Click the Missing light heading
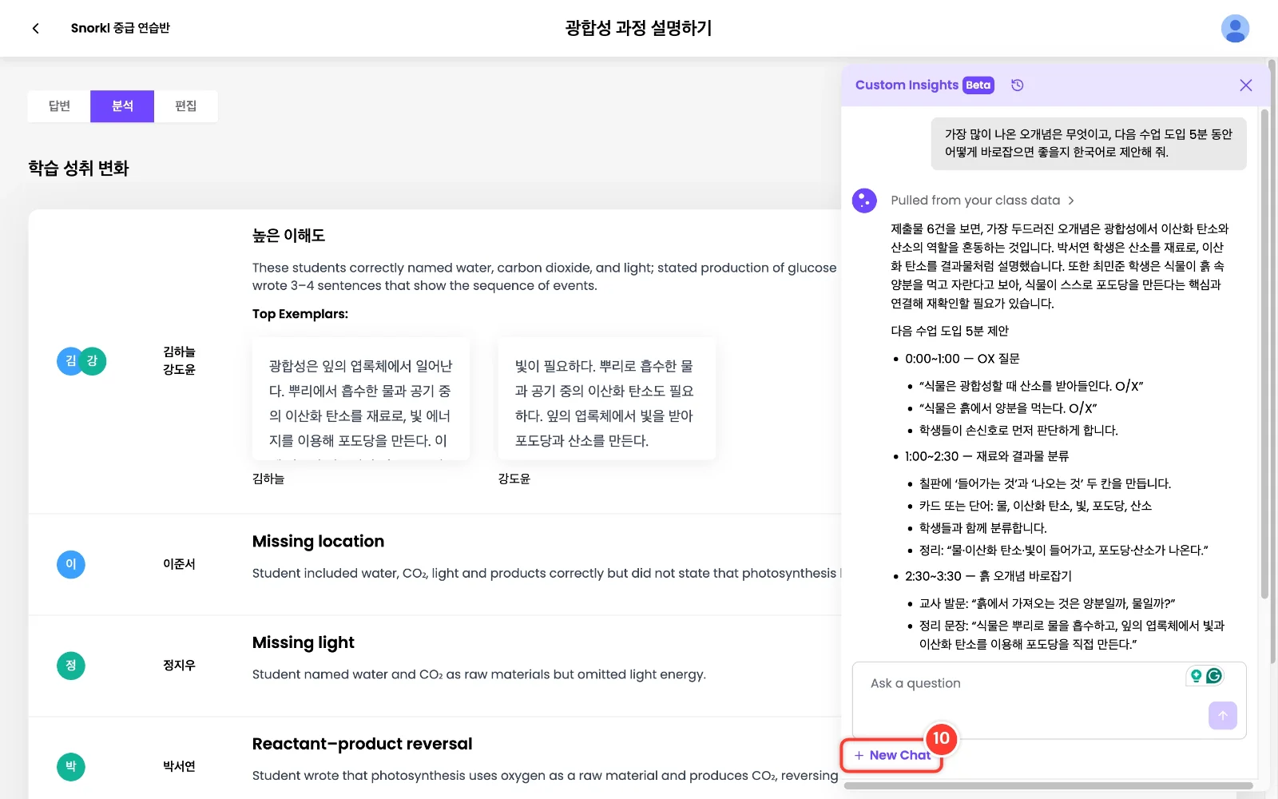Viewport: 1278px width, 799px height. [304, 643]
